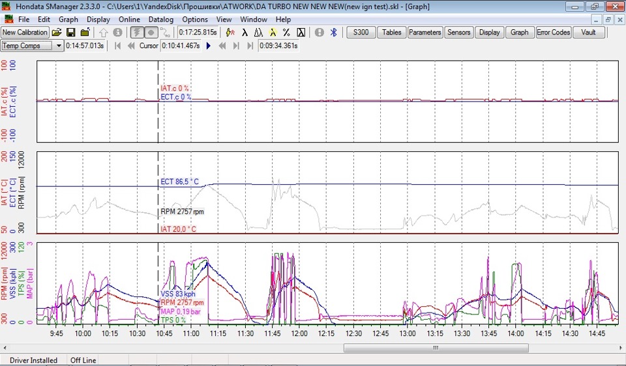Click the gray exclamation circle icon
The width and height of the screenshot is (626, 366).
(320, 33)
